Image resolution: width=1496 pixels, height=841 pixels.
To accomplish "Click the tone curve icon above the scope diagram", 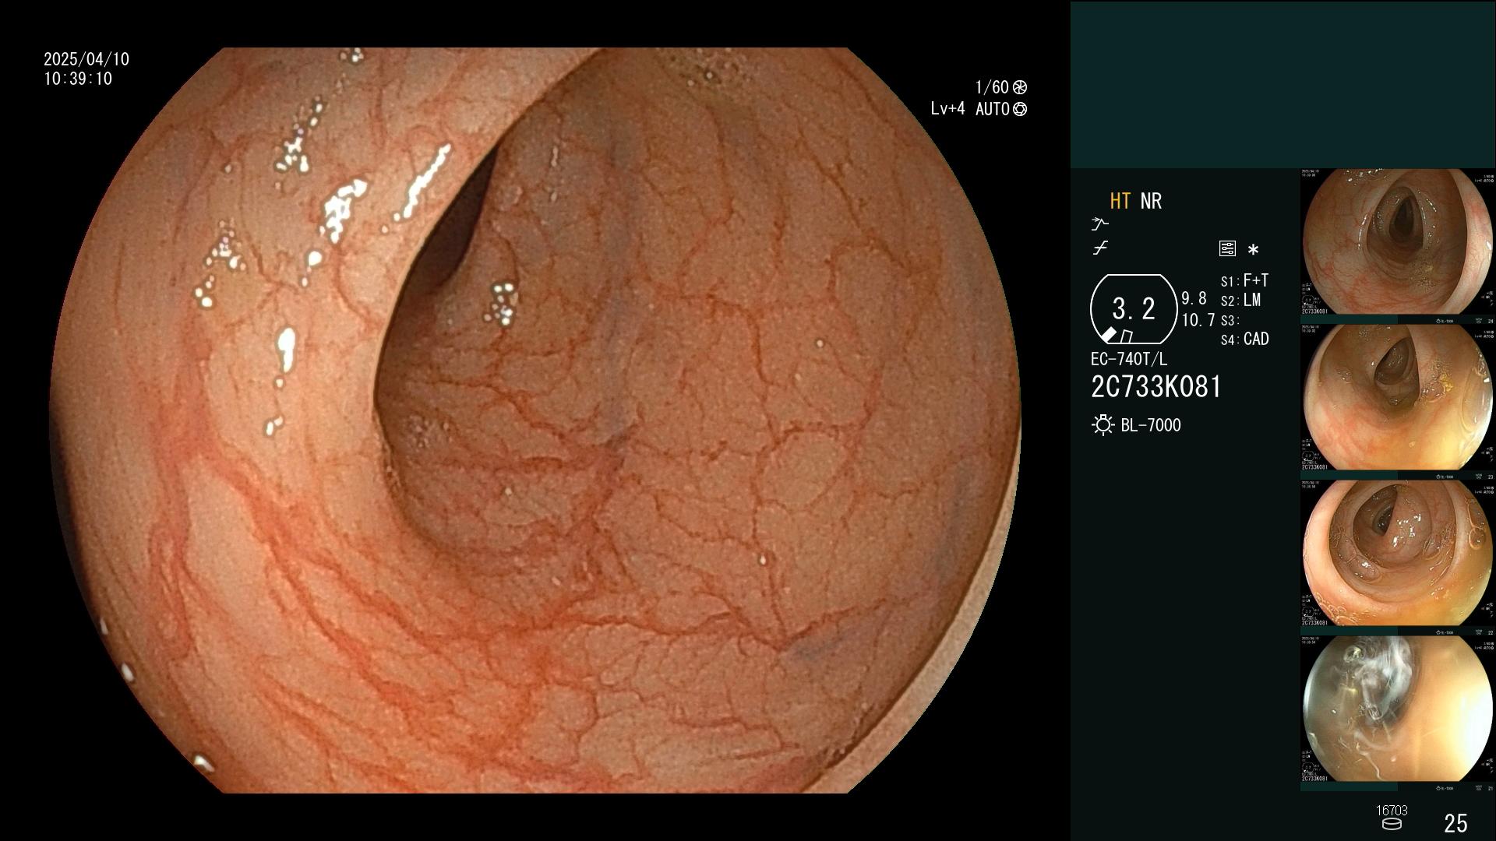I will pos(1100,249).
